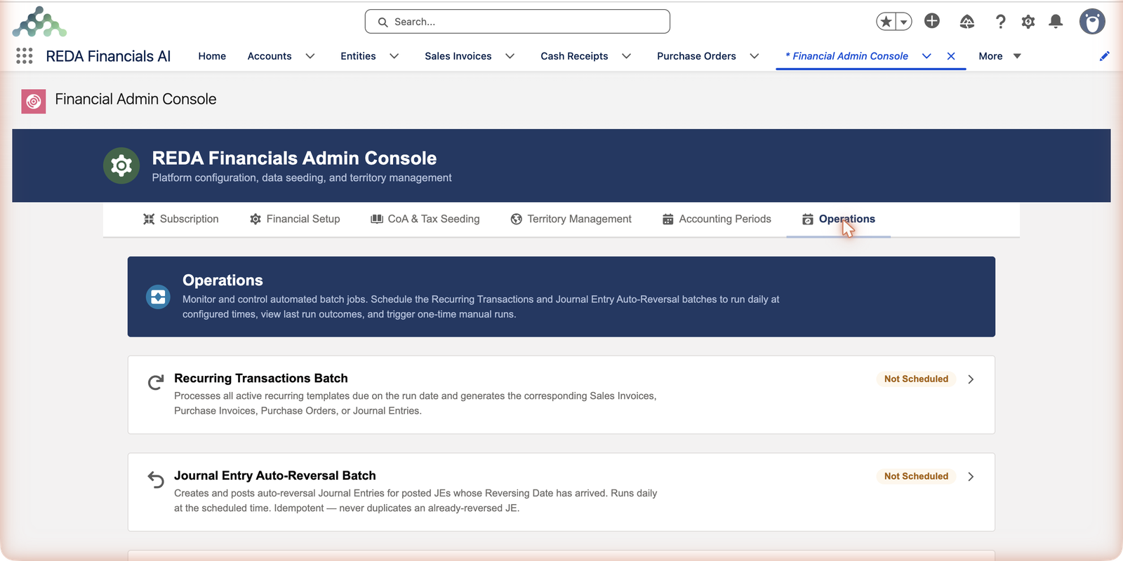This screenshot has height=561, width=1123.
Task: Click in the Search box
Action: click(517, 22)
